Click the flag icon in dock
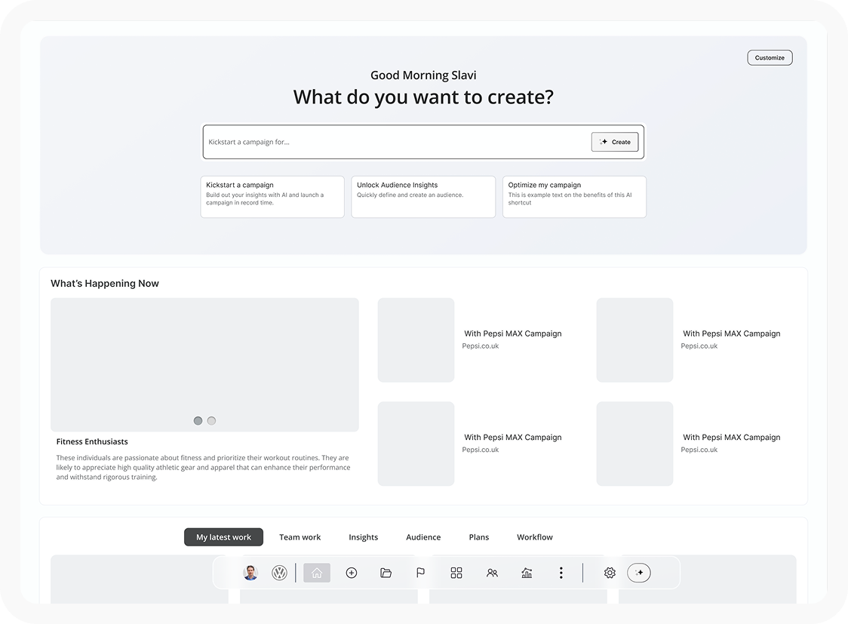The width and height of the screenshot is (848, 624). point(420,573)
